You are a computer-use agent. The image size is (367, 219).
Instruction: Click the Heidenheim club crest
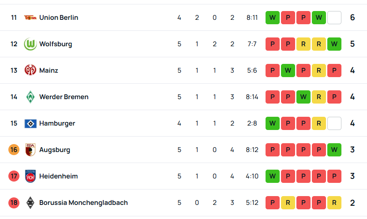(30, 176)
